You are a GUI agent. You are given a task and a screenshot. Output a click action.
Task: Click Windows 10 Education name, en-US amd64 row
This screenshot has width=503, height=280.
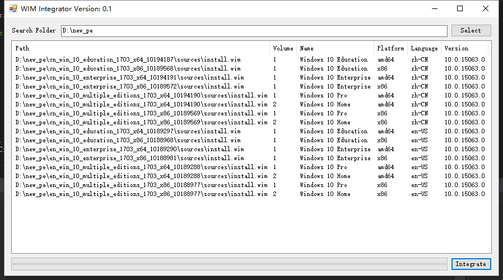(x=334, y=132)
